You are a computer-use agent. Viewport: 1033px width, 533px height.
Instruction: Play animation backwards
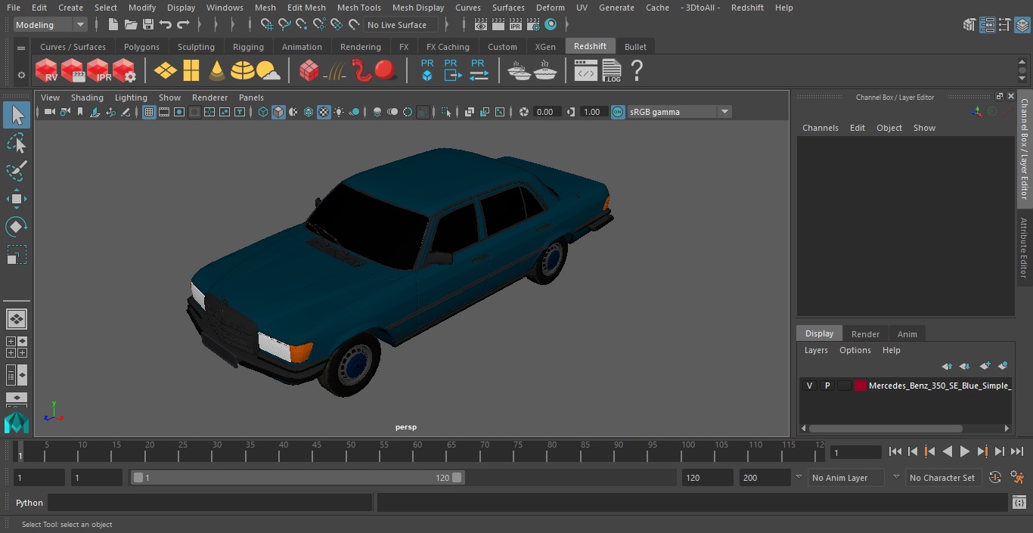[x=947, y=451]
